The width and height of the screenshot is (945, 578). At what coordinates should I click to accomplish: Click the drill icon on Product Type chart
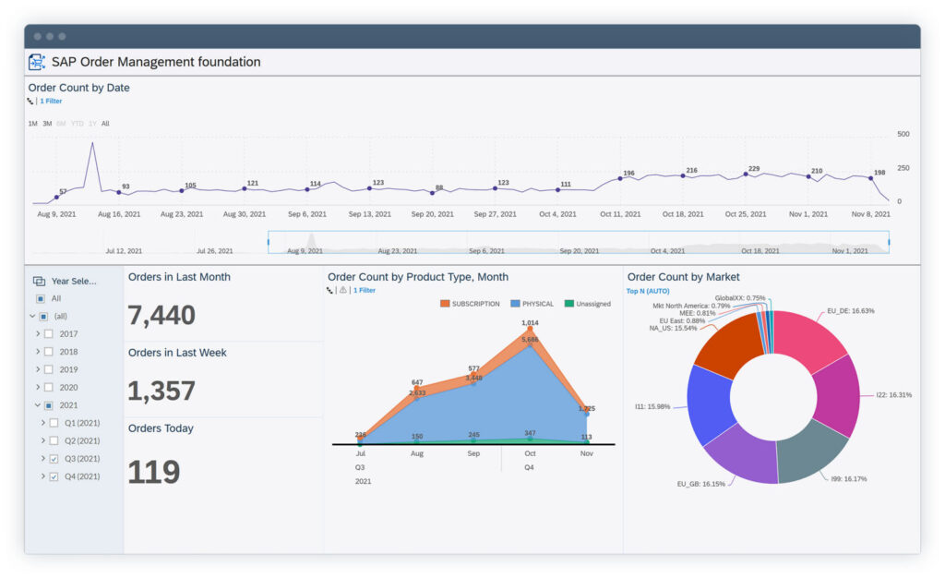(329, 290)
